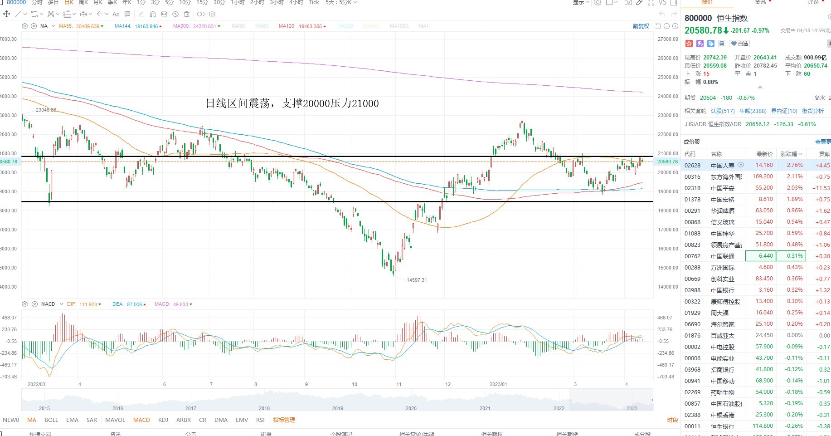Click the 2022 region on timeline navigator
The width and height of the screenshot is (831, 436).
click(x=559, y=408)
